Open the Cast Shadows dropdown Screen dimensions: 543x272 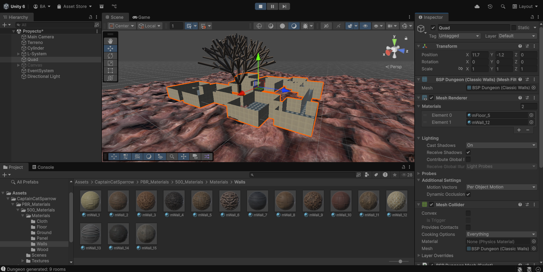click(x=501, y=145)
